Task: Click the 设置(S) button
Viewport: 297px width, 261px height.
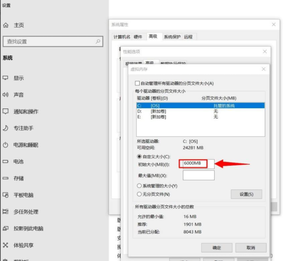Action: point(247,194)
